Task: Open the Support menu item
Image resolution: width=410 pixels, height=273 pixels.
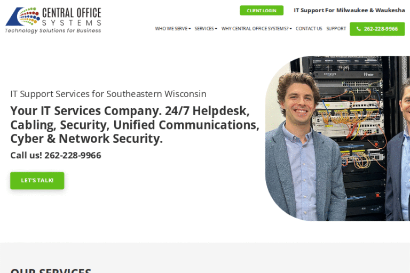Action: pos(336,28)
